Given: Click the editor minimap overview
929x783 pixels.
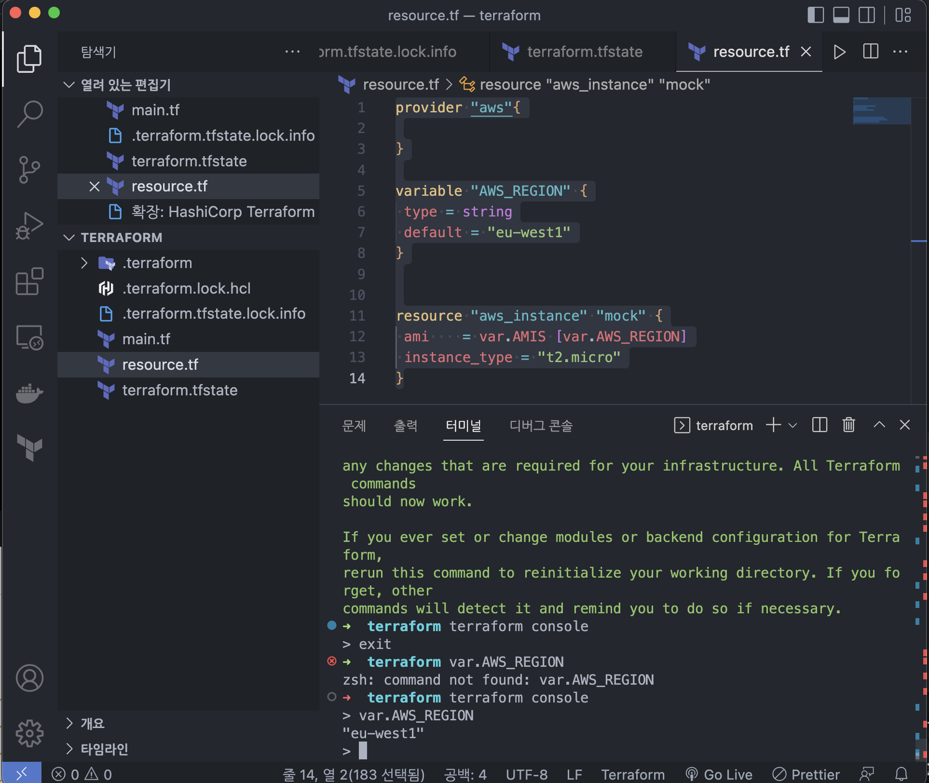Looking at the screenshot, I should coord(882,111).
